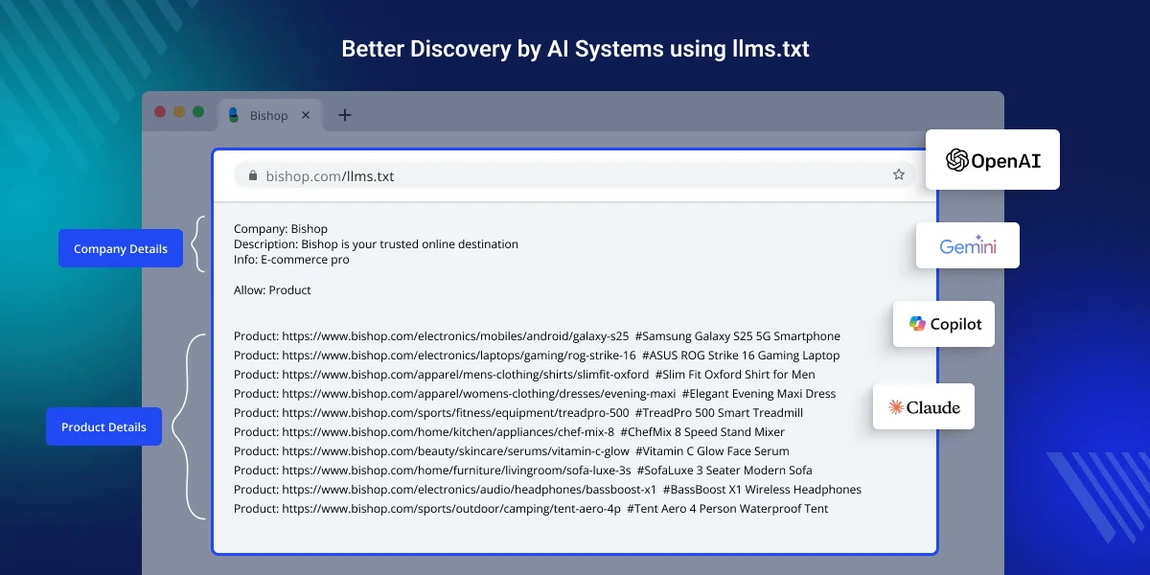Click the Claude logo card
The height and width of the screenshot is (575, 1150).
[x=923, y=406]
